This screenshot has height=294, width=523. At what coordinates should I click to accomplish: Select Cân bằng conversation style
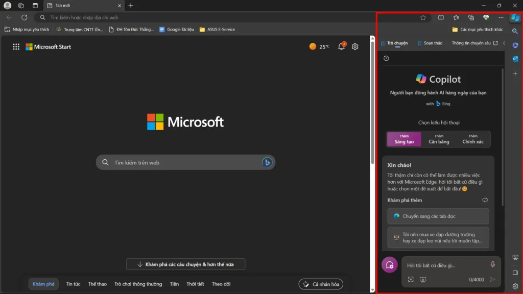coord(439,139)
